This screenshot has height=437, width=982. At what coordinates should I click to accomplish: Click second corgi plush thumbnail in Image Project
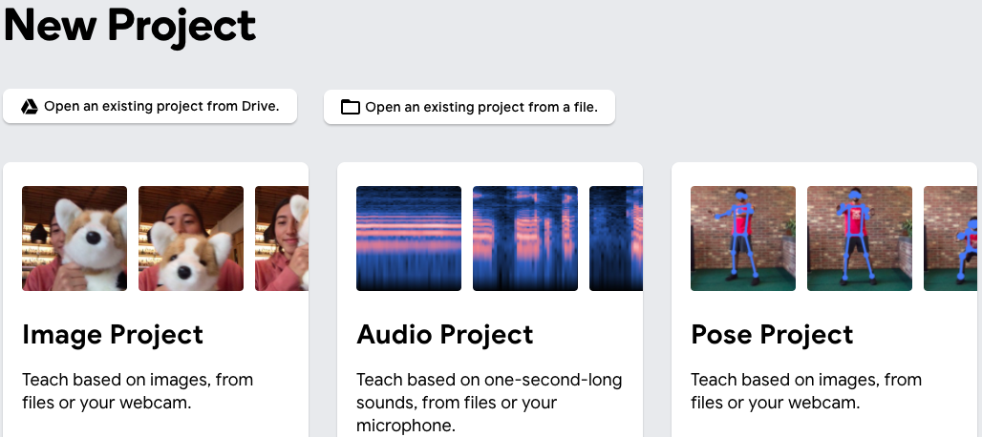(x=191, y=239)
